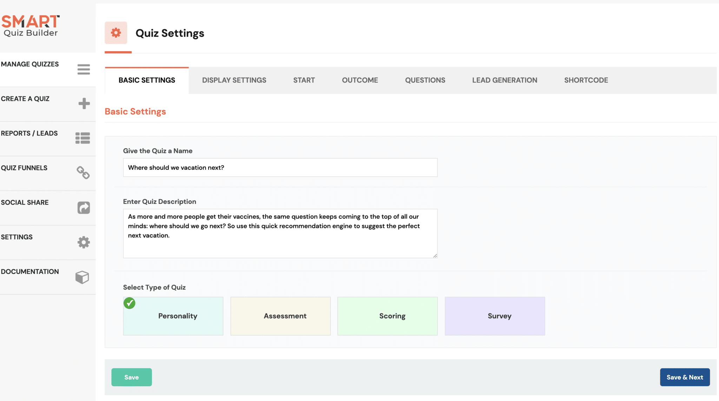Open the Shortcode tab
Image resolution: width=719 pixels, height=401 pixels.
tap(586, 80)
